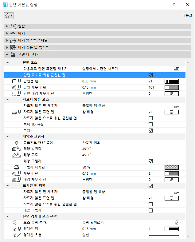Image resolution: width=195 pixels, height=242 pixels.
Task: Click the scroll down arrow of the settings list
Action: click(188, 236)
